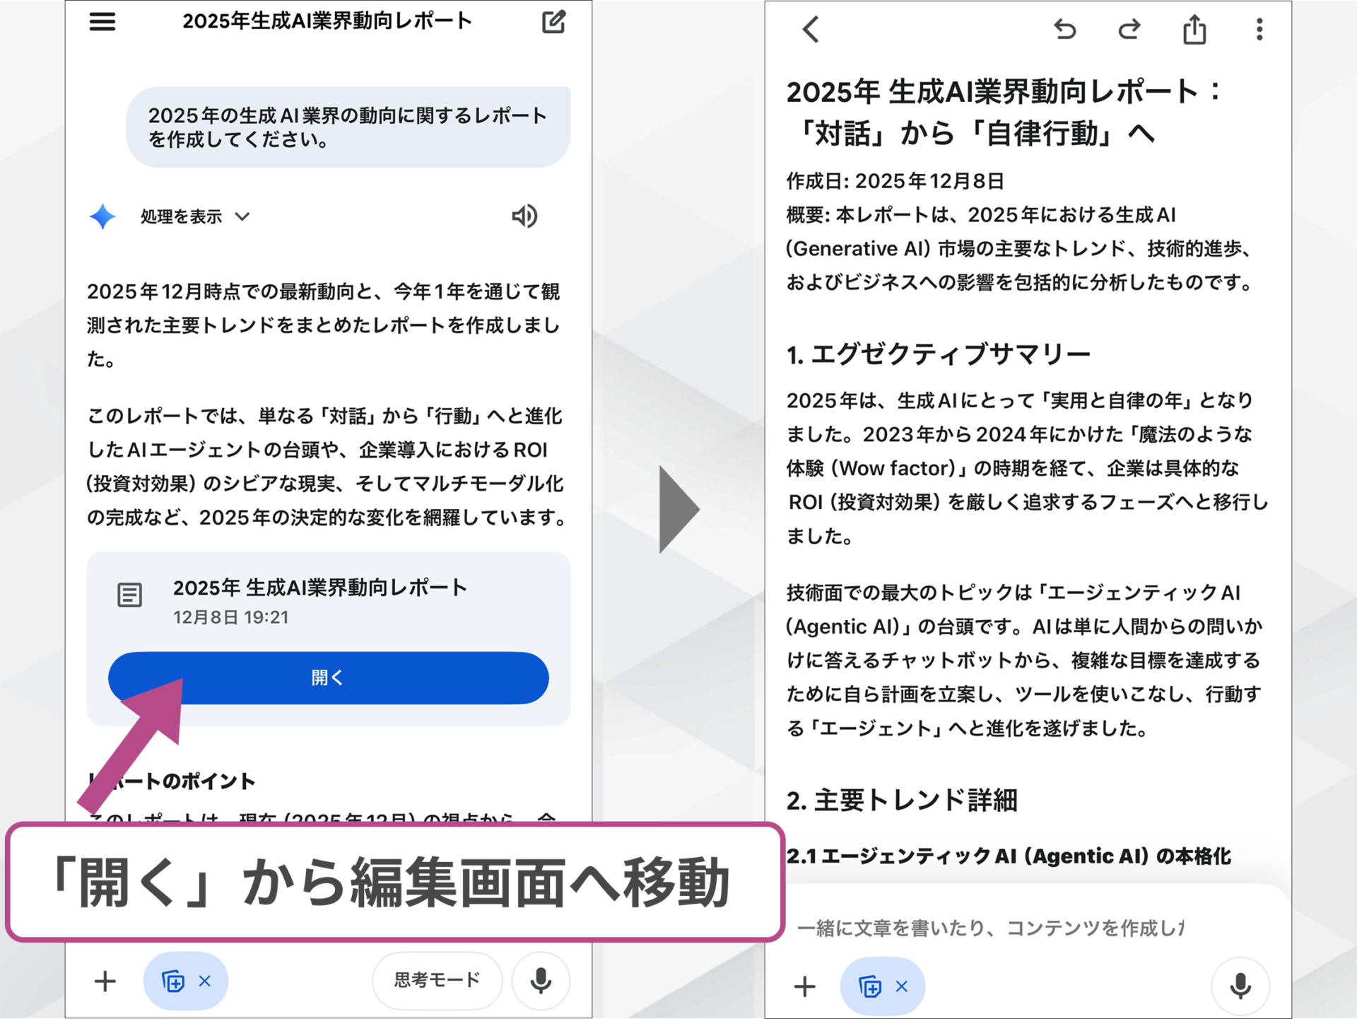Redo the last edit in the document

[x=1128, y=30]
